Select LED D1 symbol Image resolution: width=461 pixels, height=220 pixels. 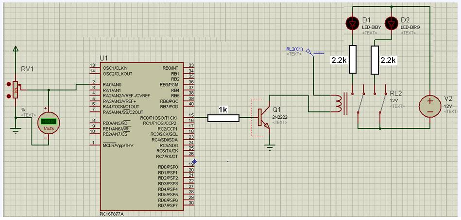(x=352, y=23)
